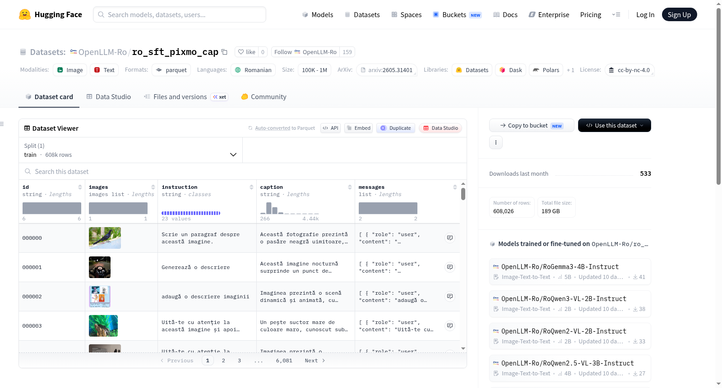Click the Embed button
Viewport: 722px width, 388px height.
(359, 128)
